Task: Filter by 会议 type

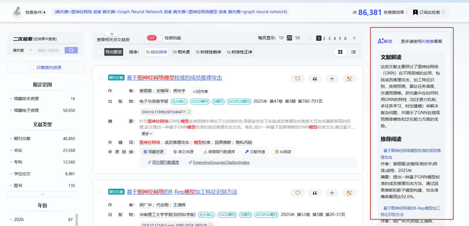Action: (18, 150)
